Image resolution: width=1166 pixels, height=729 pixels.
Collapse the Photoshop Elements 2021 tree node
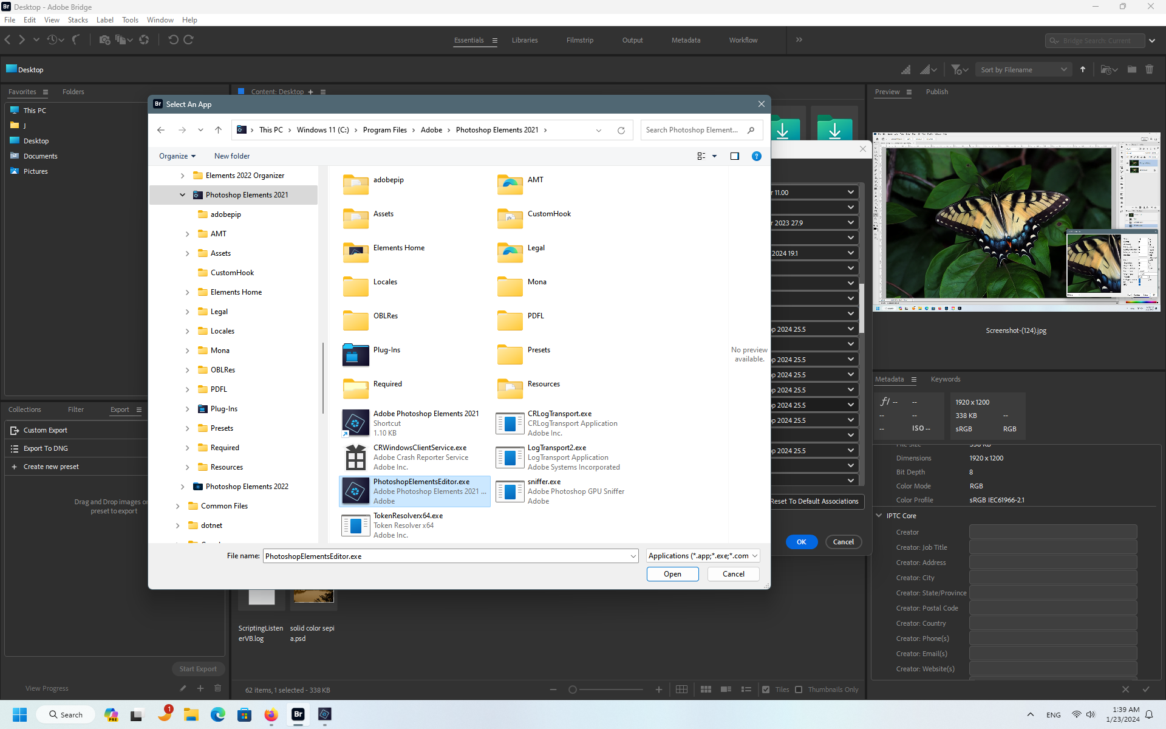pos(182,194)
